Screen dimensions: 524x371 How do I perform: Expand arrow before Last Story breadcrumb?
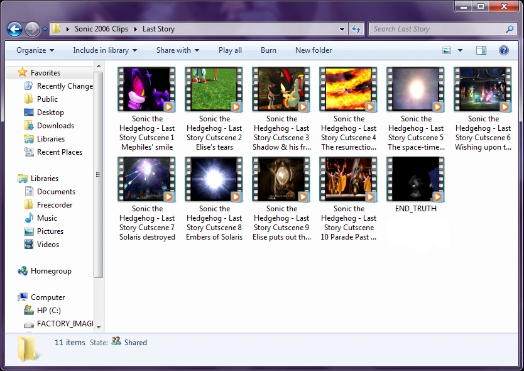[x=136, y=29]
